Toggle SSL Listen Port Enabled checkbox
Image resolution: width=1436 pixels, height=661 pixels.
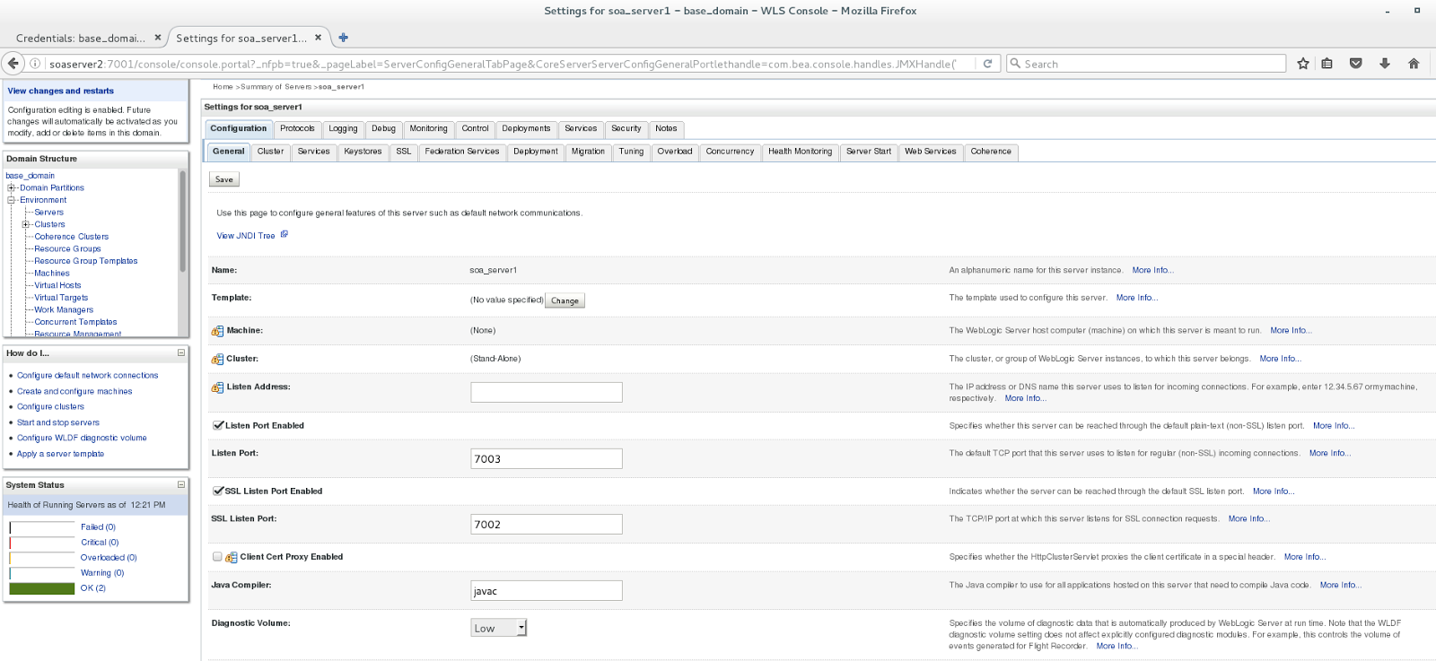tap(218, 491)
